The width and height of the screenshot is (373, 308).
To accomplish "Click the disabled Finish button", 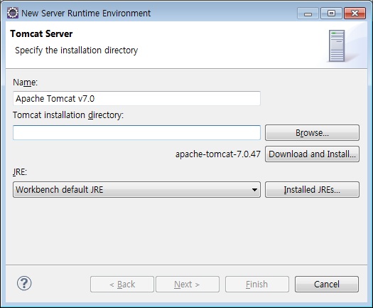I will (x=257, y=285).
